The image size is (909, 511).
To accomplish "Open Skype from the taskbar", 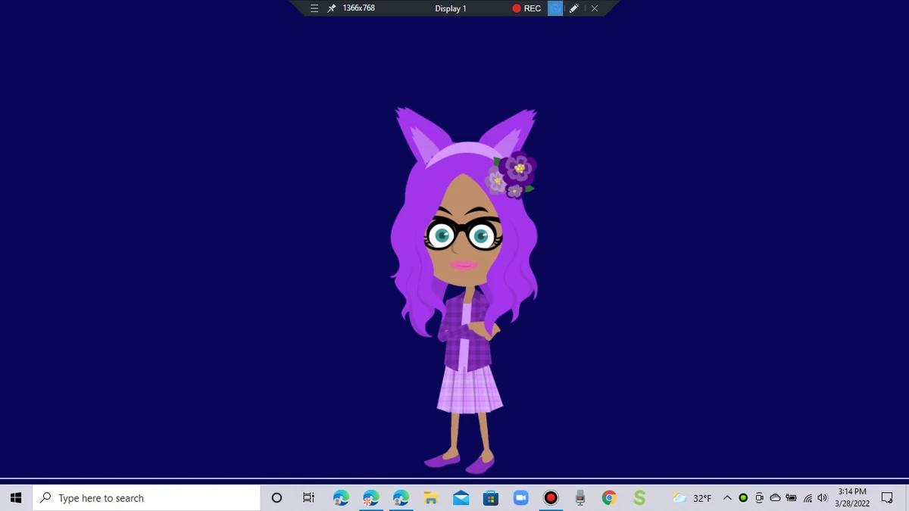I will point(639,498).
